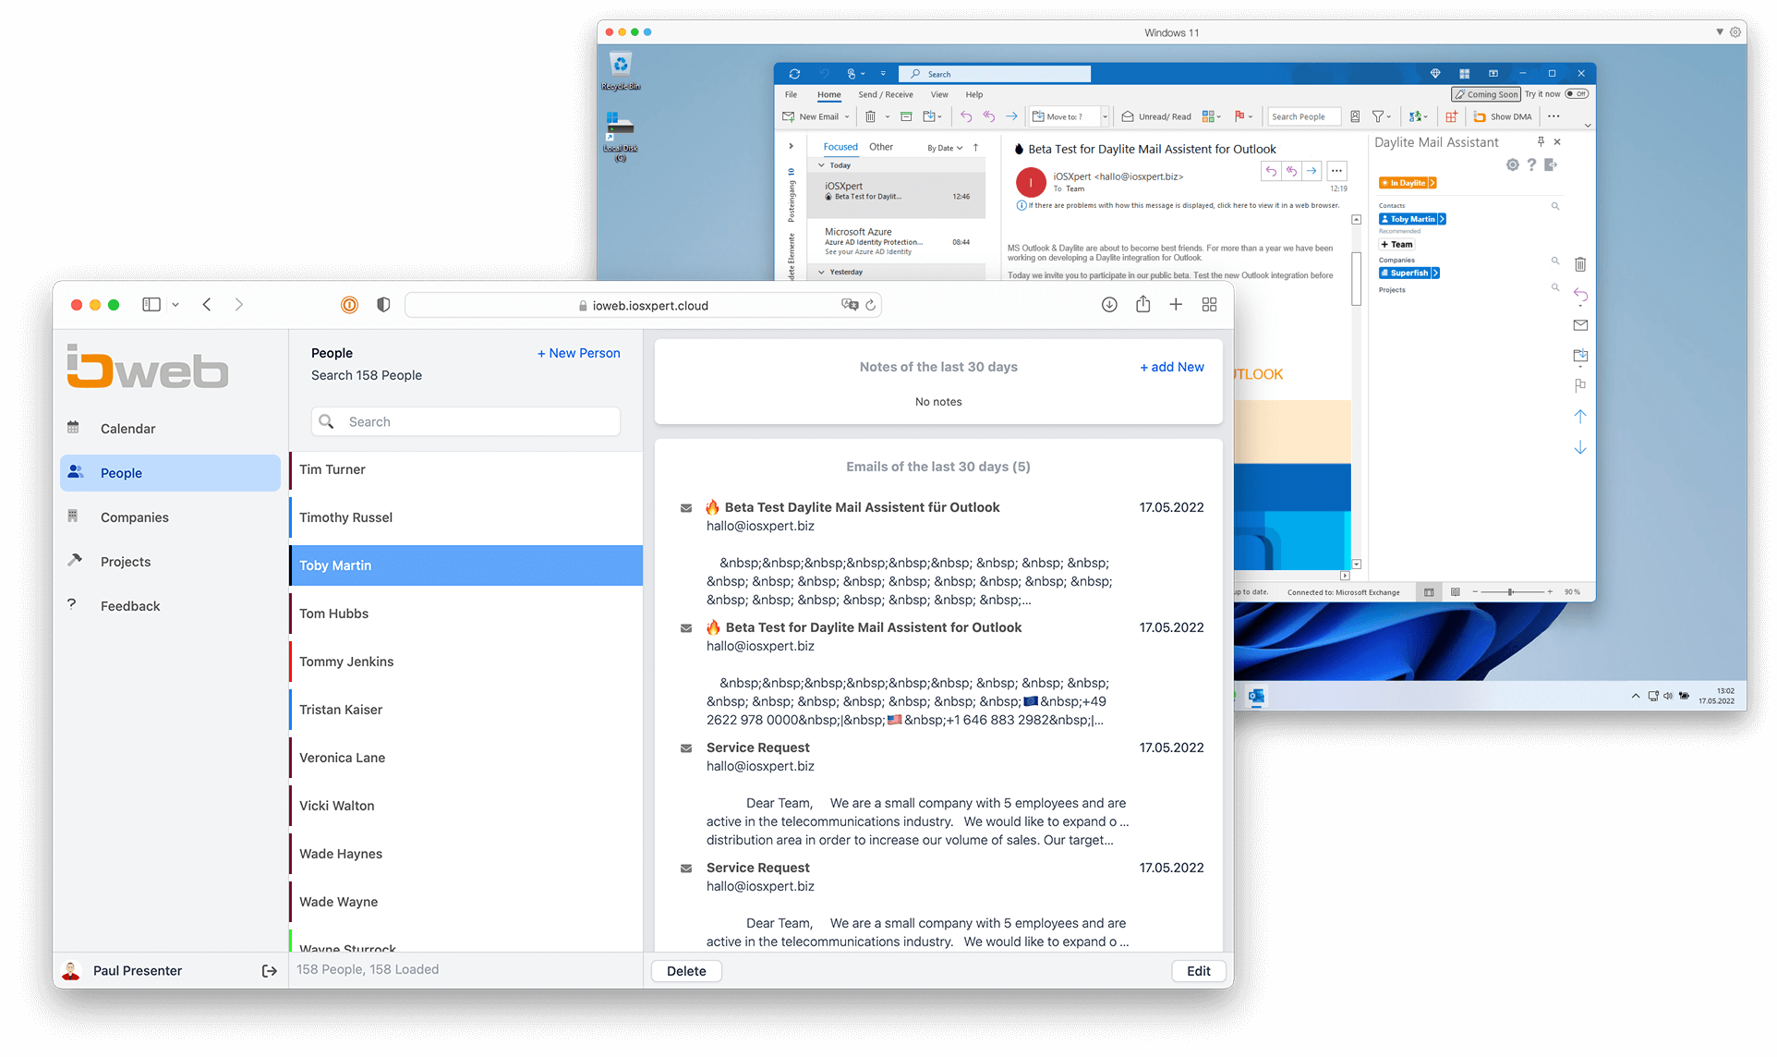Collapse the Yesterday group in Outlook
The image size is (1777, 1057).
pyautogui.click(x=822, y=272)
